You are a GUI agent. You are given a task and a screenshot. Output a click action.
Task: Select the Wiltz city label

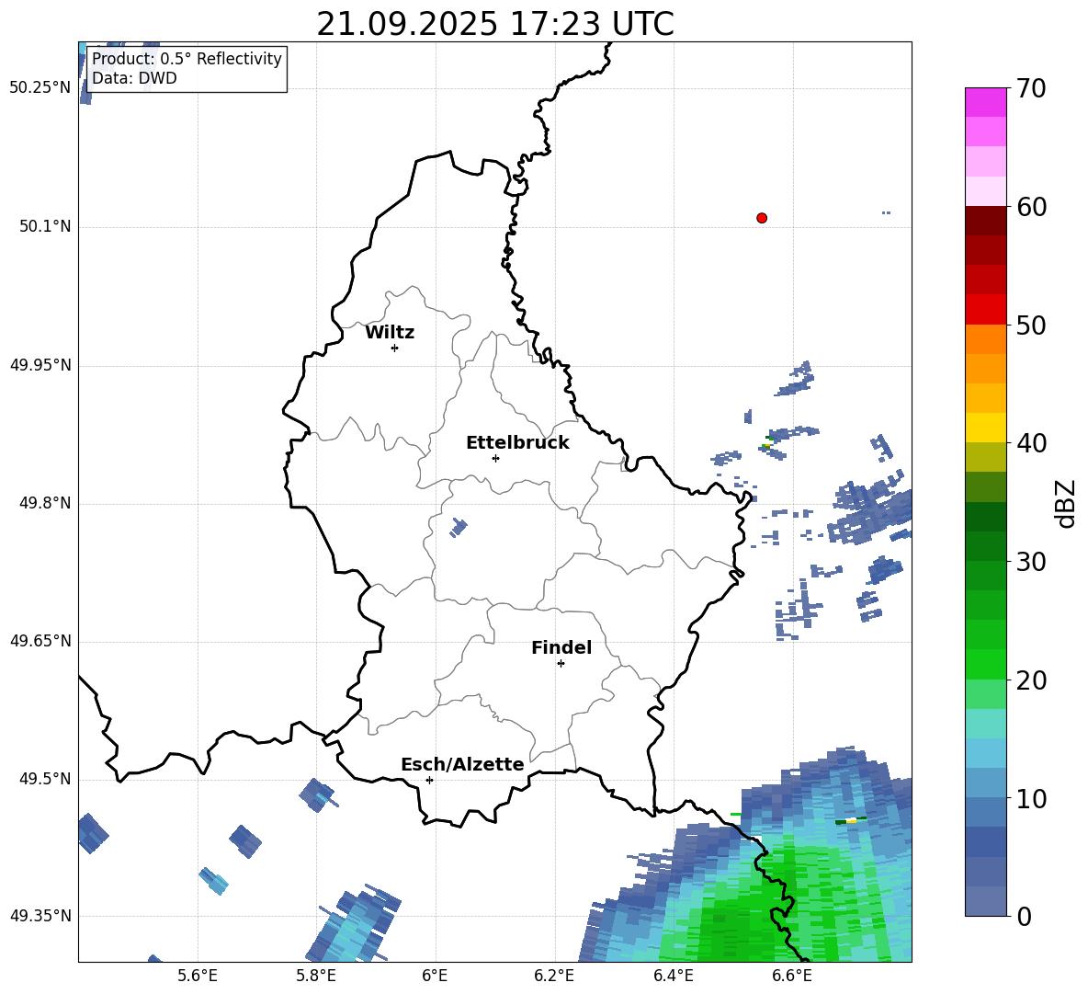coord(390,333)
